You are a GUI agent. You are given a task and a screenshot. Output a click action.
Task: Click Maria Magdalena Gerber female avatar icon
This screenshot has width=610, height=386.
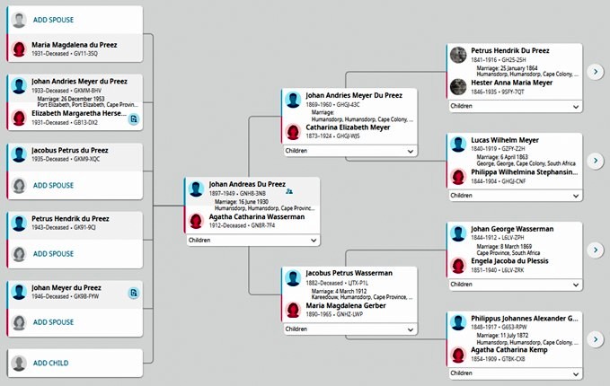point(293,310)
